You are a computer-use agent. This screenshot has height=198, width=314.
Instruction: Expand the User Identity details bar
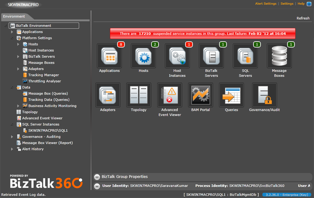coord(97,186)
